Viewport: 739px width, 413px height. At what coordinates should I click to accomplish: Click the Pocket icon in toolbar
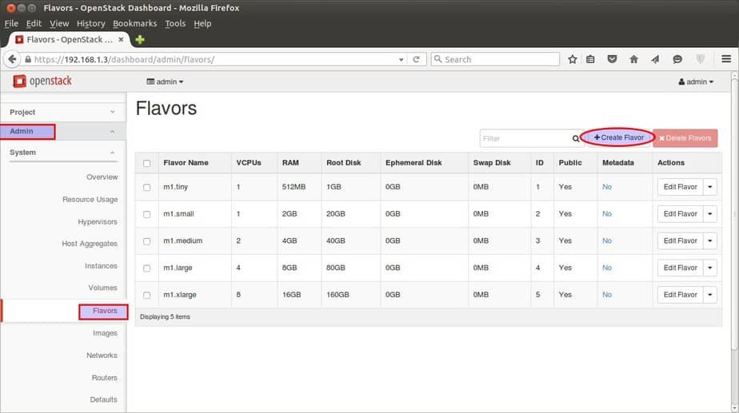coord(612,59)
